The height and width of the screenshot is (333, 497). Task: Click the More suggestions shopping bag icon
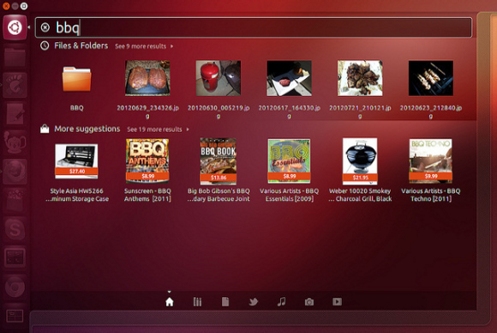pyautogui.click(x=45, y=129)
